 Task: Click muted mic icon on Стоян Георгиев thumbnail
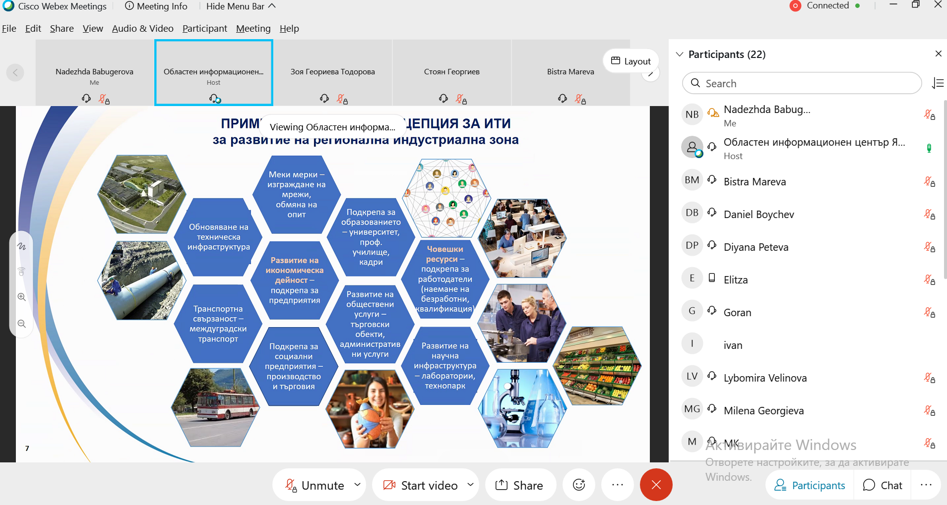click(461, 99)
